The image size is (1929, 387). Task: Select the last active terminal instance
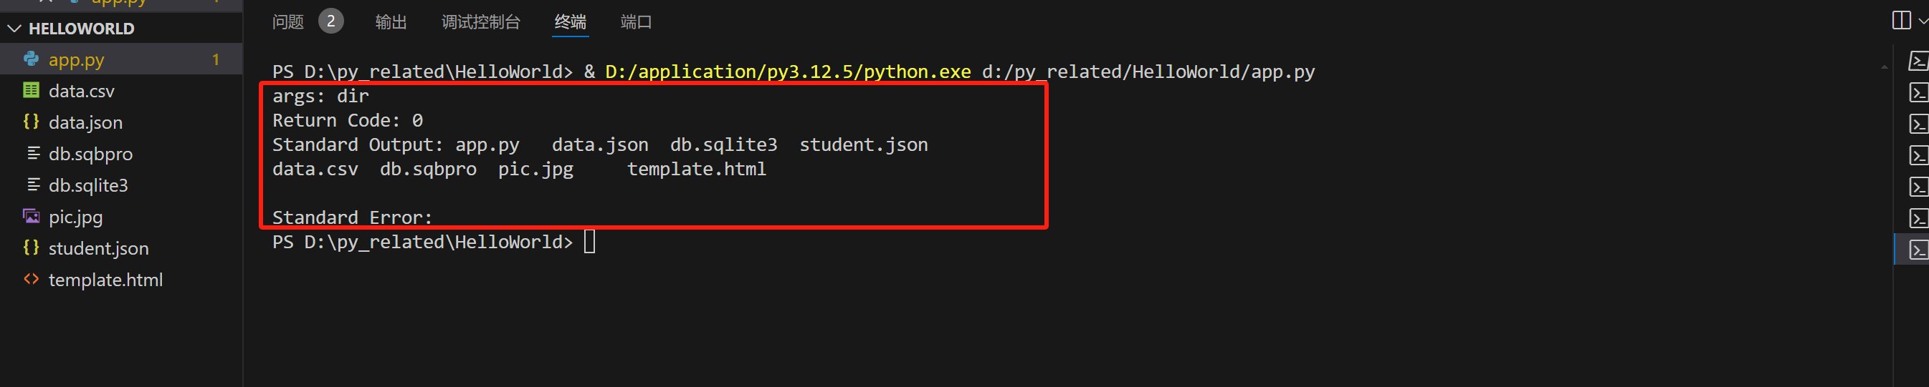click(1918, 249)
